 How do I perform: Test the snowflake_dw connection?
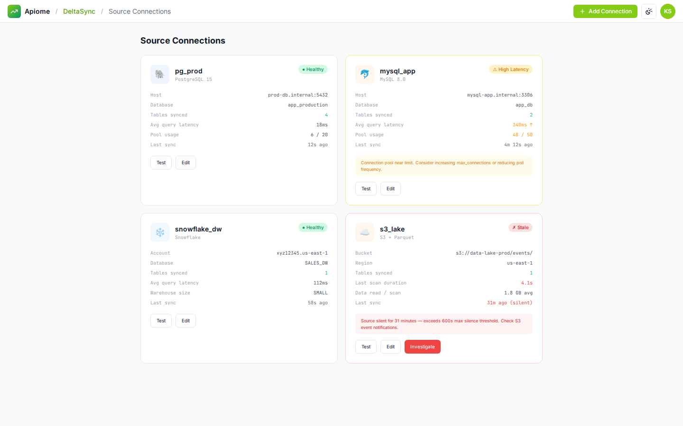tap(161, 321)
